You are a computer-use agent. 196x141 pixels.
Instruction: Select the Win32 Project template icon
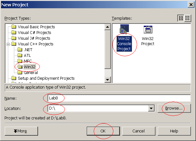(148, 30)
